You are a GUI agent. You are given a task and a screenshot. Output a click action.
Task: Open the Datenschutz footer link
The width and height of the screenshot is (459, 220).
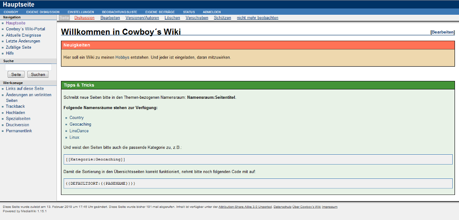(x=282, y=207)
